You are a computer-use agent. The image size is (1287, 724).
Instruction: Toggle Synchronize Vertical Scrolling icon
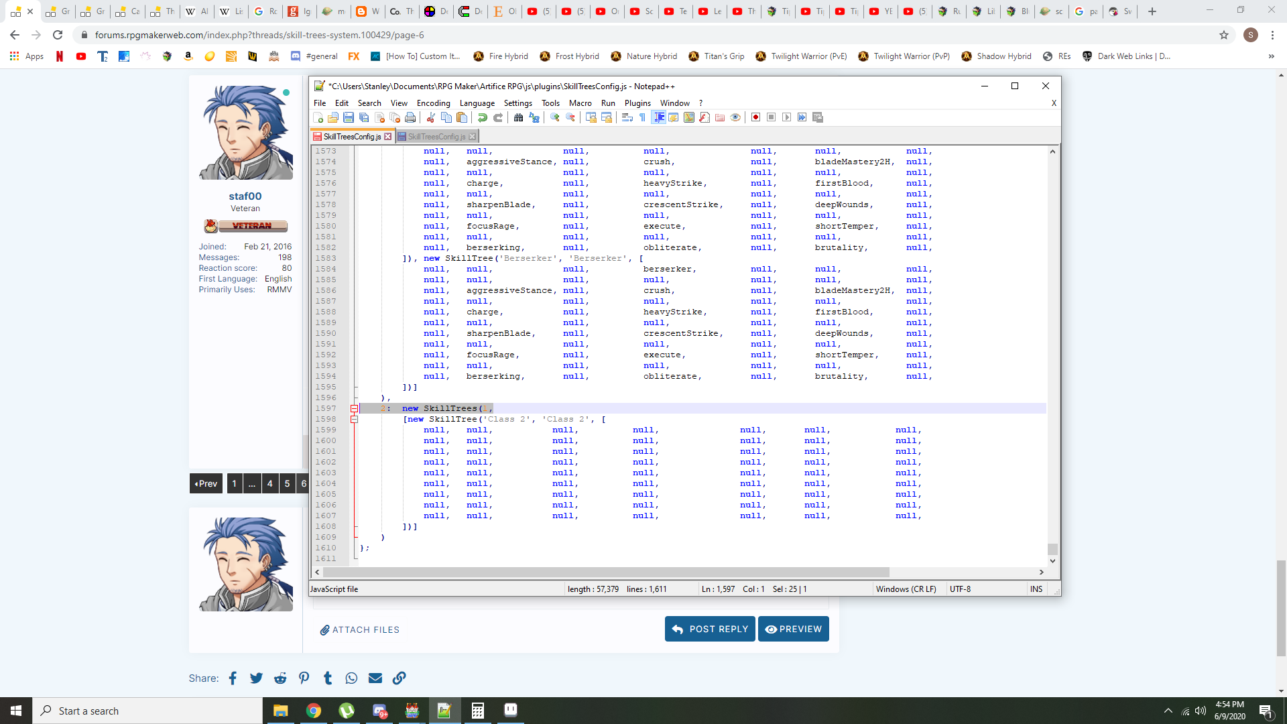point(591,117)
